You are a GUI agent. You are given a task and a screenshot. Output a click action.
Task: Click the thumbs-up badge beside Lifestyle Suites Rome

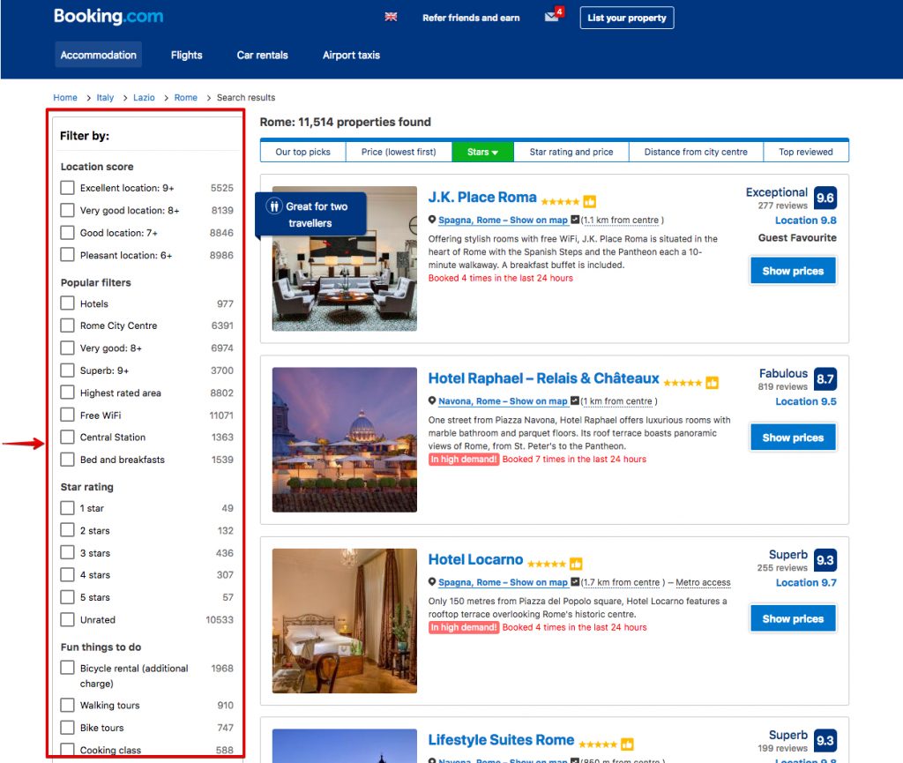627,744
